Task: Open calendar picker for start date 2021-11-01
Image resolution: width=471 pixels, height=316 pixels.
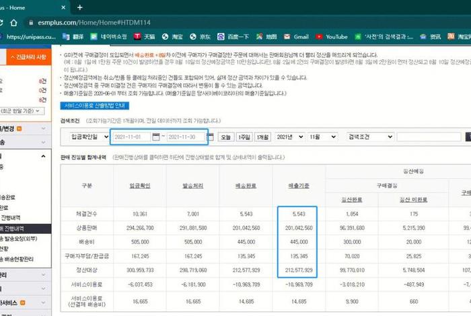Action: [156, 137]
